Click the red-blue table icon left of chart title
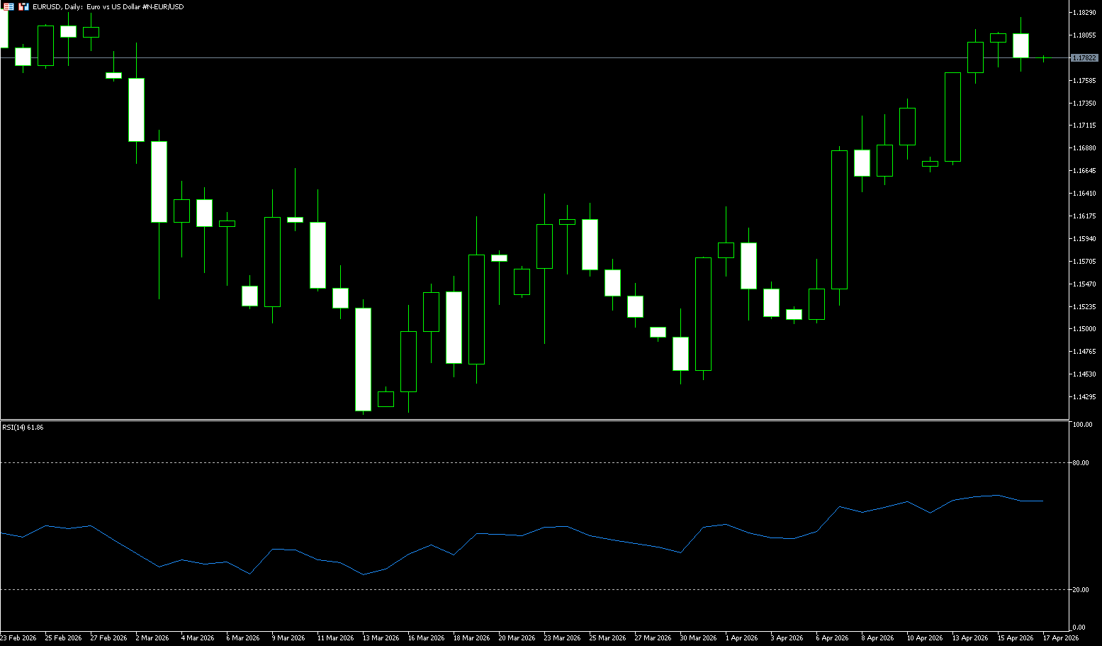The image size is (1102, 646). click(9, 6)
